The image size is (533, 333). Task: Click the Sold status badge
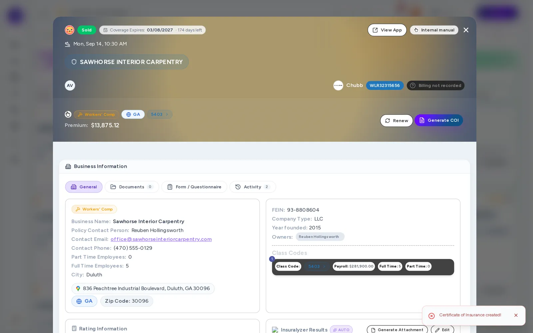[87, 30]
